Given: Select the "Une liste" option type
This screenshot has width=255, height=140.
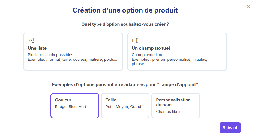Looking at the screenshot, I should click(x=73, y=51).
